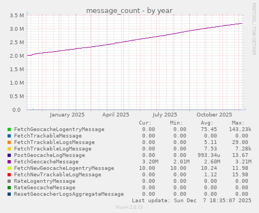Viewport: 259px width, 213px height.
Task: Click the 1.12 average value
Action: (211, 175)
